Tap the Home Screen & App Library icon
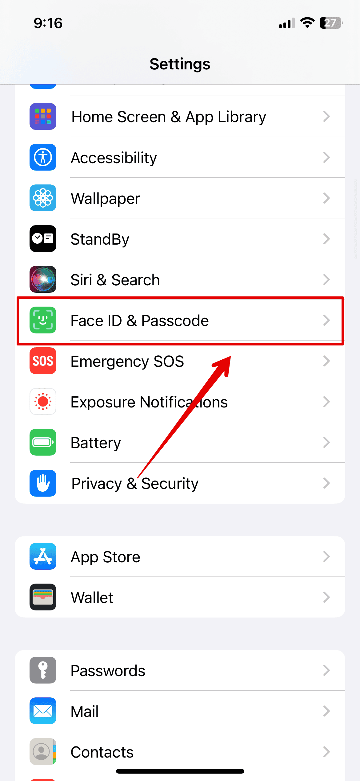 43,117
